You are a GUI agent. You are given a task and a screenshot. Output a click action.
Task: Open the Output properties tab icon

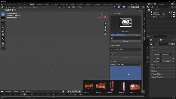click(147, 48)
